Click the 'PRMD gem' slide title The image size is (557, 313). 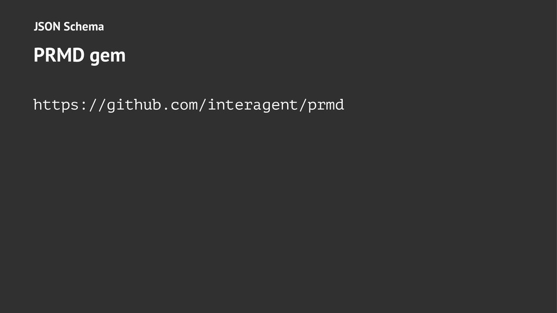pyautogui.click(x=79, y=55)
